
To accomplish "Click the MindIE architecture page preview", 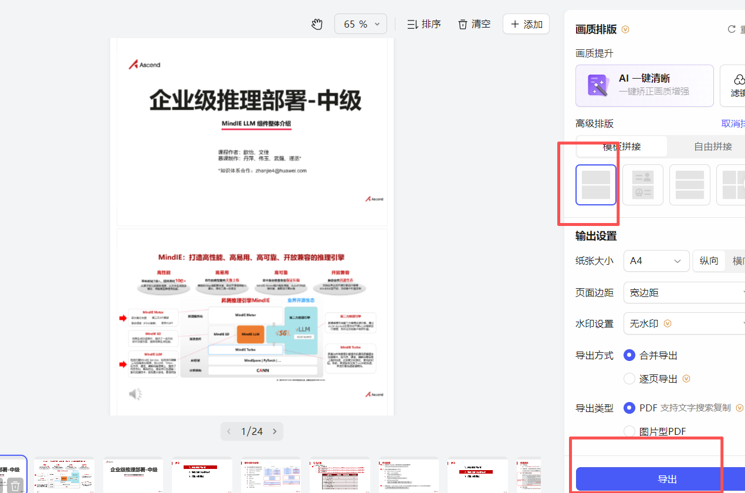I will tap(252, 322).
